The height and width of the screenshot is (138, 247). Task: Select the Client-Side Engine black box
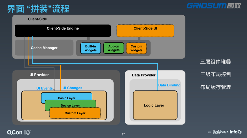click(x=63, y=31)
